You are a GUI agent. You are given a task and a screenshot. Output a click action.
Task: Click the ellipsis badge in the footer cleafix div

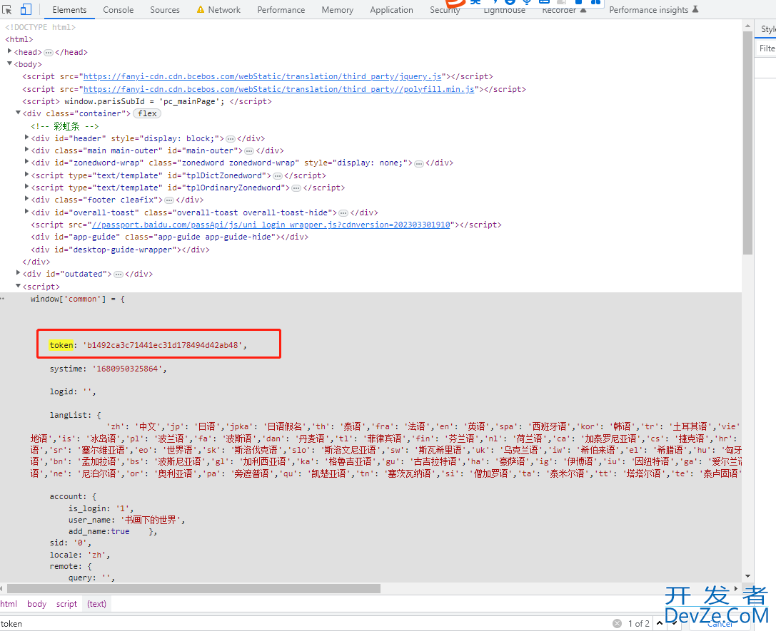(169, 200)
